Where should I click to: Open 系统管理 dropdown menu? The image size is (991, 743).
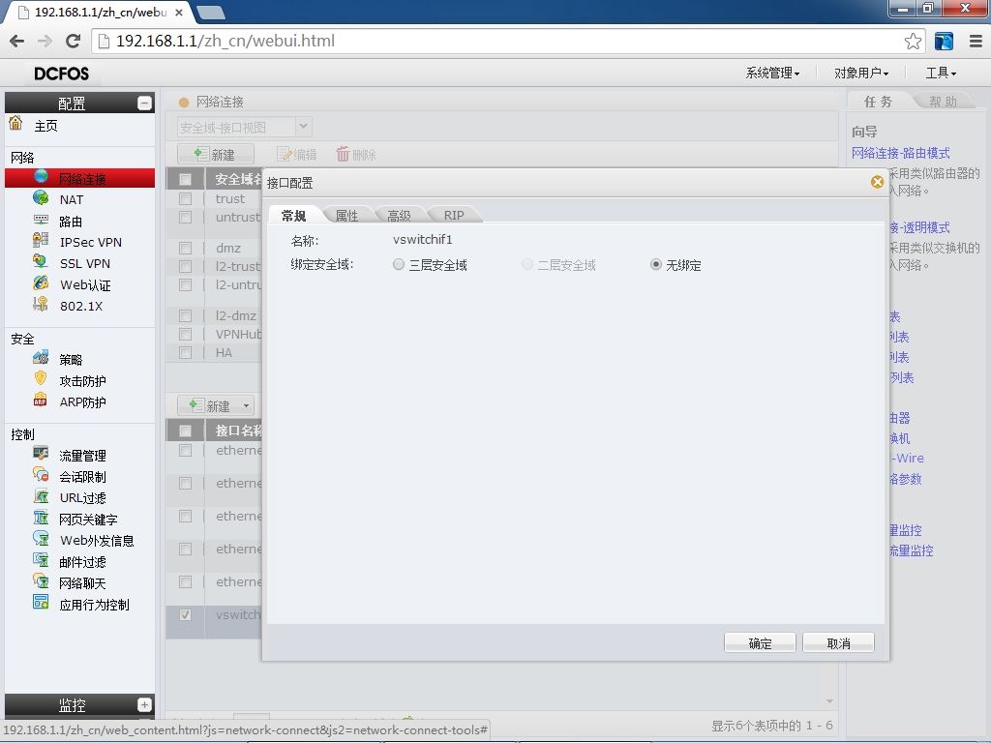(x=772, y=74)
